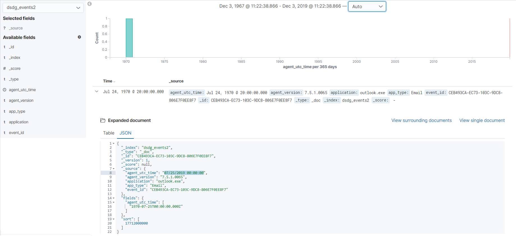Open field filter settings gear icon
The image size is (516, 236).
click(79, 37)
